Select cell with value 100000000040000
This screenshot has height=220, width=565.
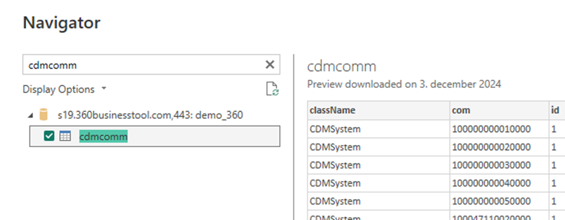pos(500,183)
